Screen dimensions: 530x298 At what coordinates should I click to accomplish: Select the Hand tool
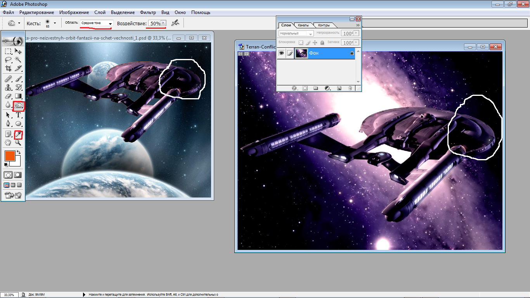[x=8, y=142]
